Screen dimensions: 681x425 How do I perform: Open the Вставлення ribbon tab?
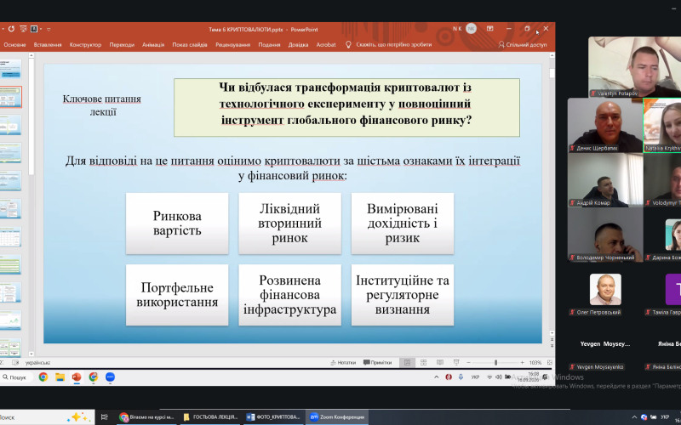(48, 45)
